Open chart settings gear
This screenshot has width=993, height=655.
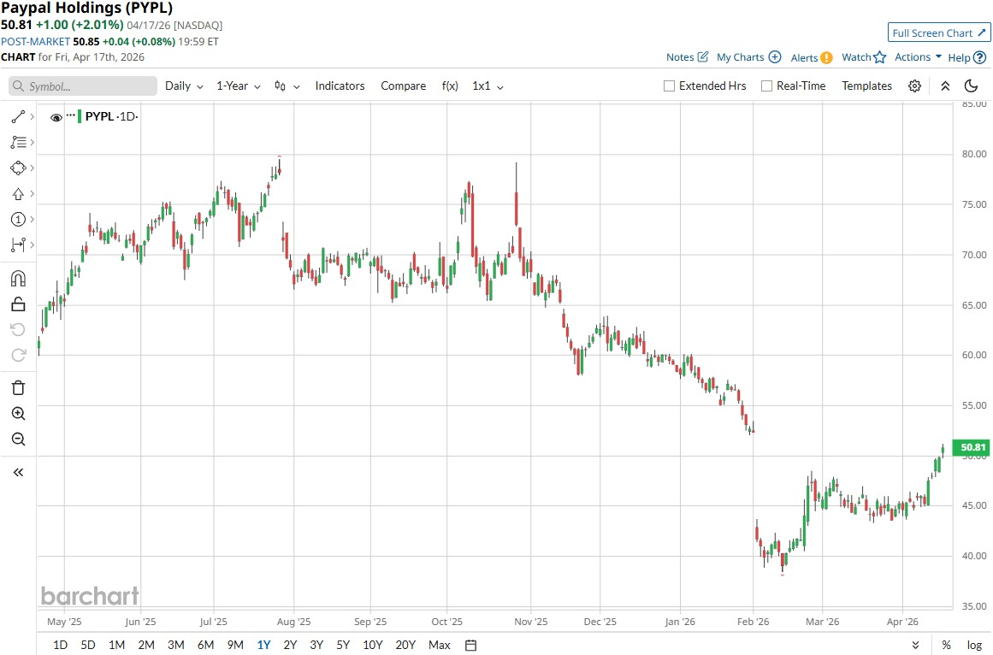pyautogui.click(x=914, y=86)
